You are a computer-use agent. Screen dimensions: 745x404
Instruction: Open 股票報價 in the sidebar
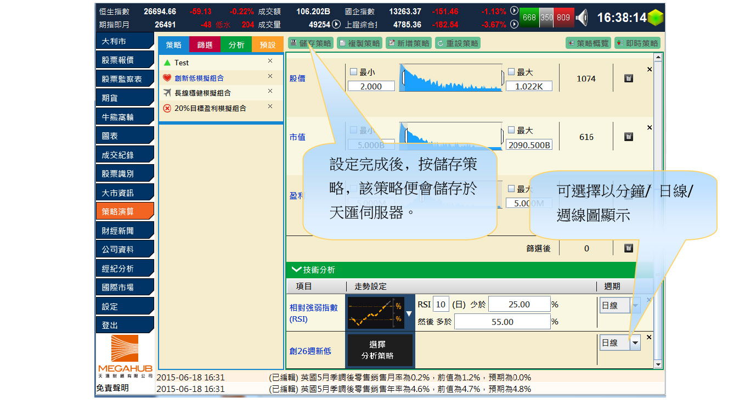point(125,60)
